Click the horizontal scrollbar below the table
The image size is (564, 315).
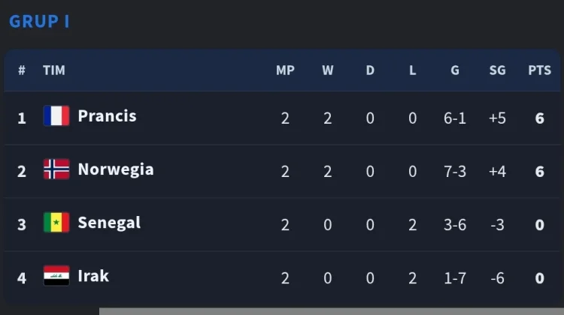332,311
